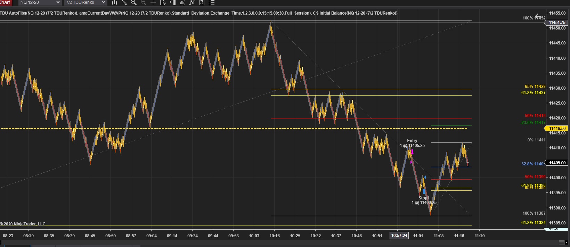Click the red 50% 11419 fib label

[535, 116]
